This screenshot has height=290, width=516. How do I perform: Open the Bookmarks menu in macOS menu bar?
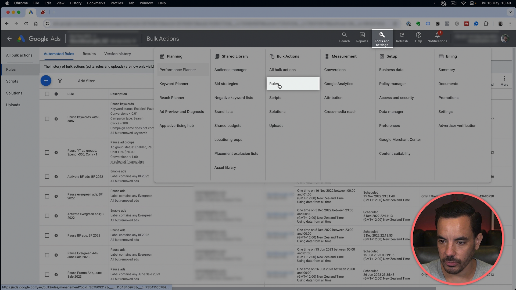tap(96, 3)
